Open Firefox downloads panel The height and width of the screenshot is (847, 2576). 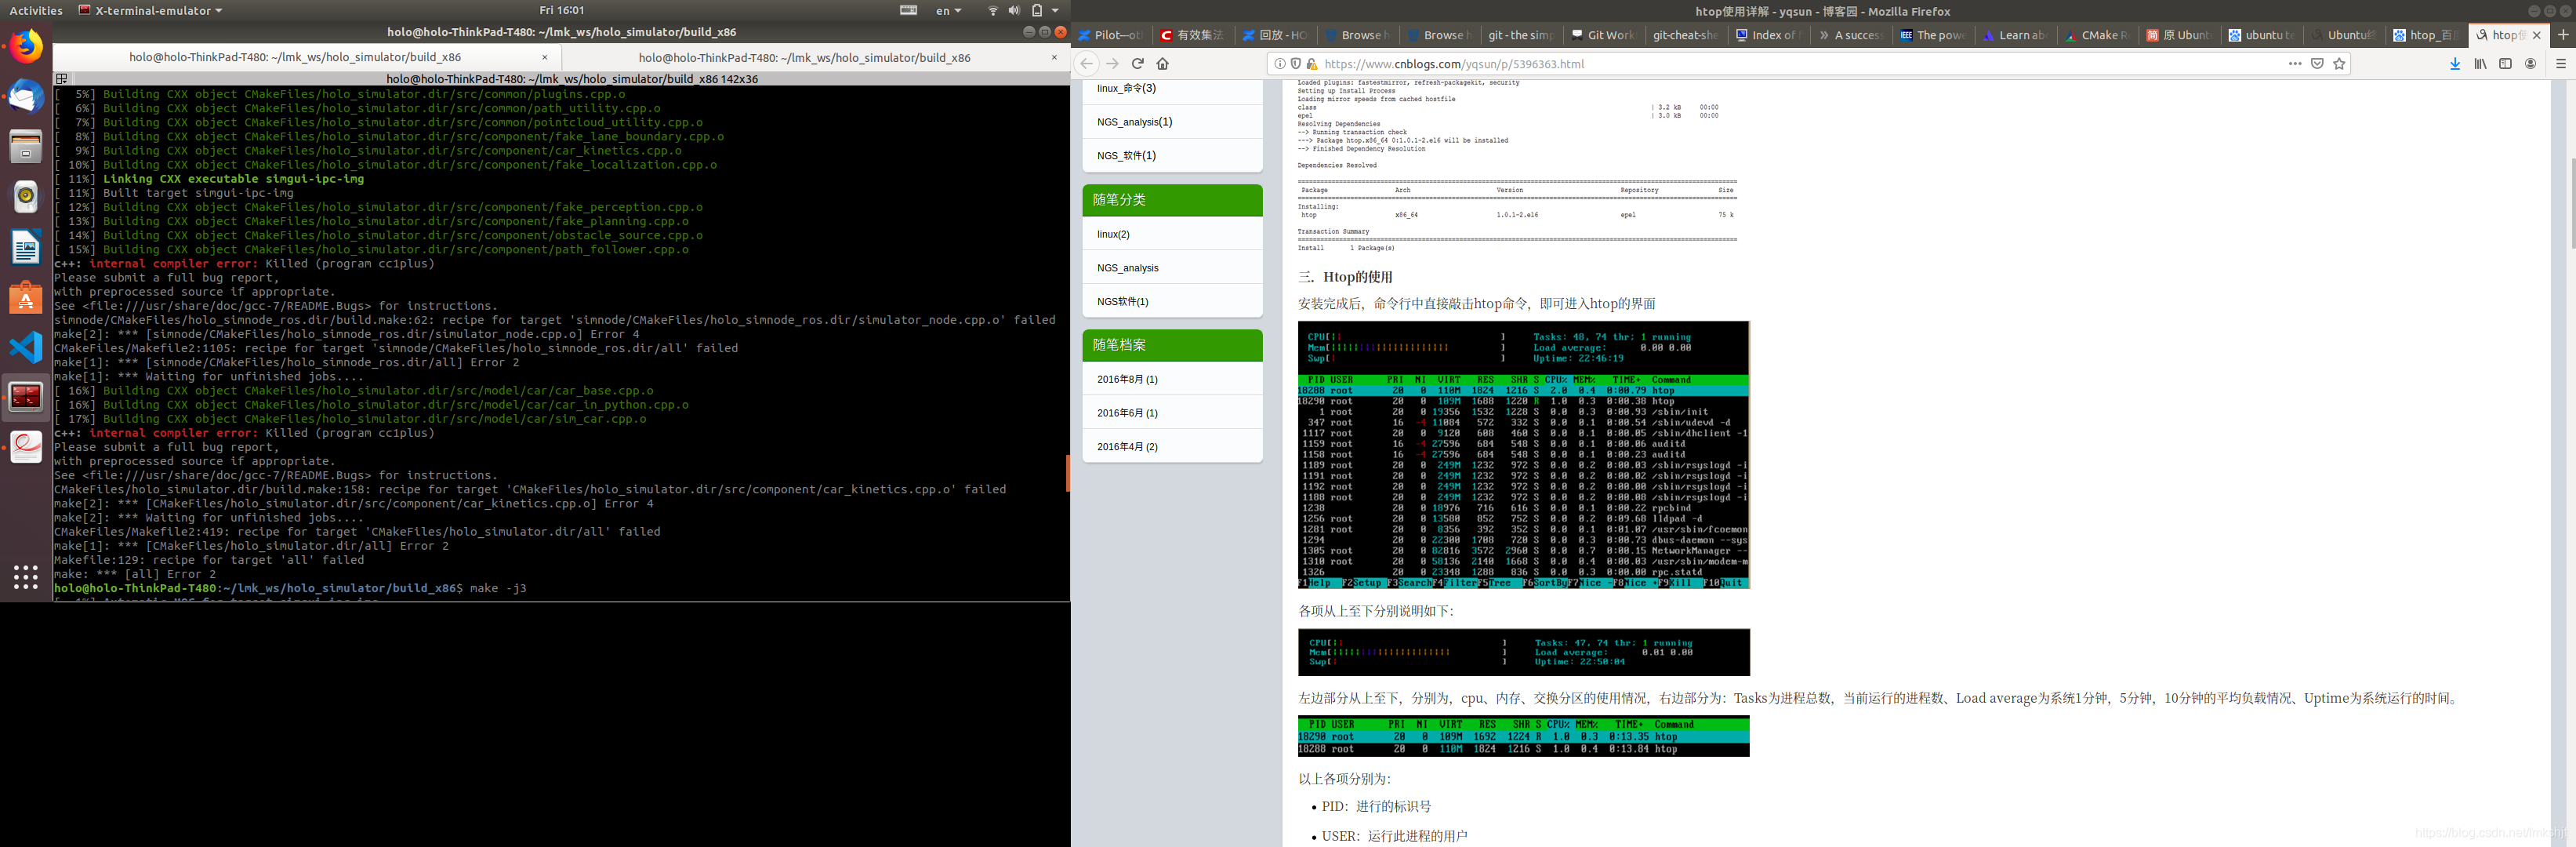[2455, 63]
